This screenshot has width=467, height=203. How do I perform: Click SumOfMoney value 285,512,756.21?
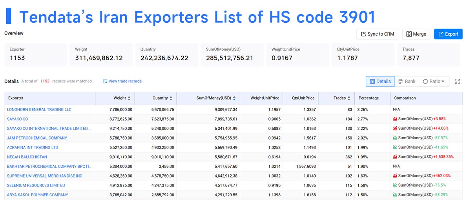click(230, 58)
